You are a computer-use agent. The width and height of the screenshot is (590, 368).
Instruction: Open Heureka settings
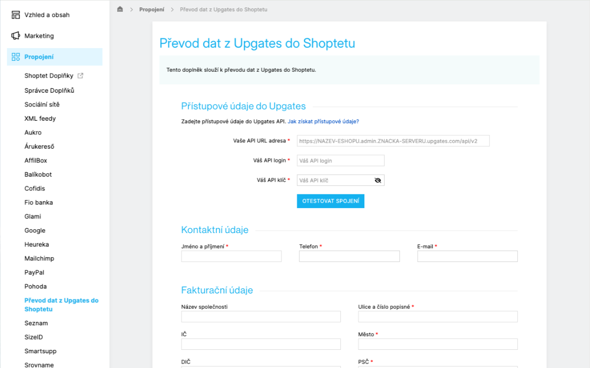point(37,244)
